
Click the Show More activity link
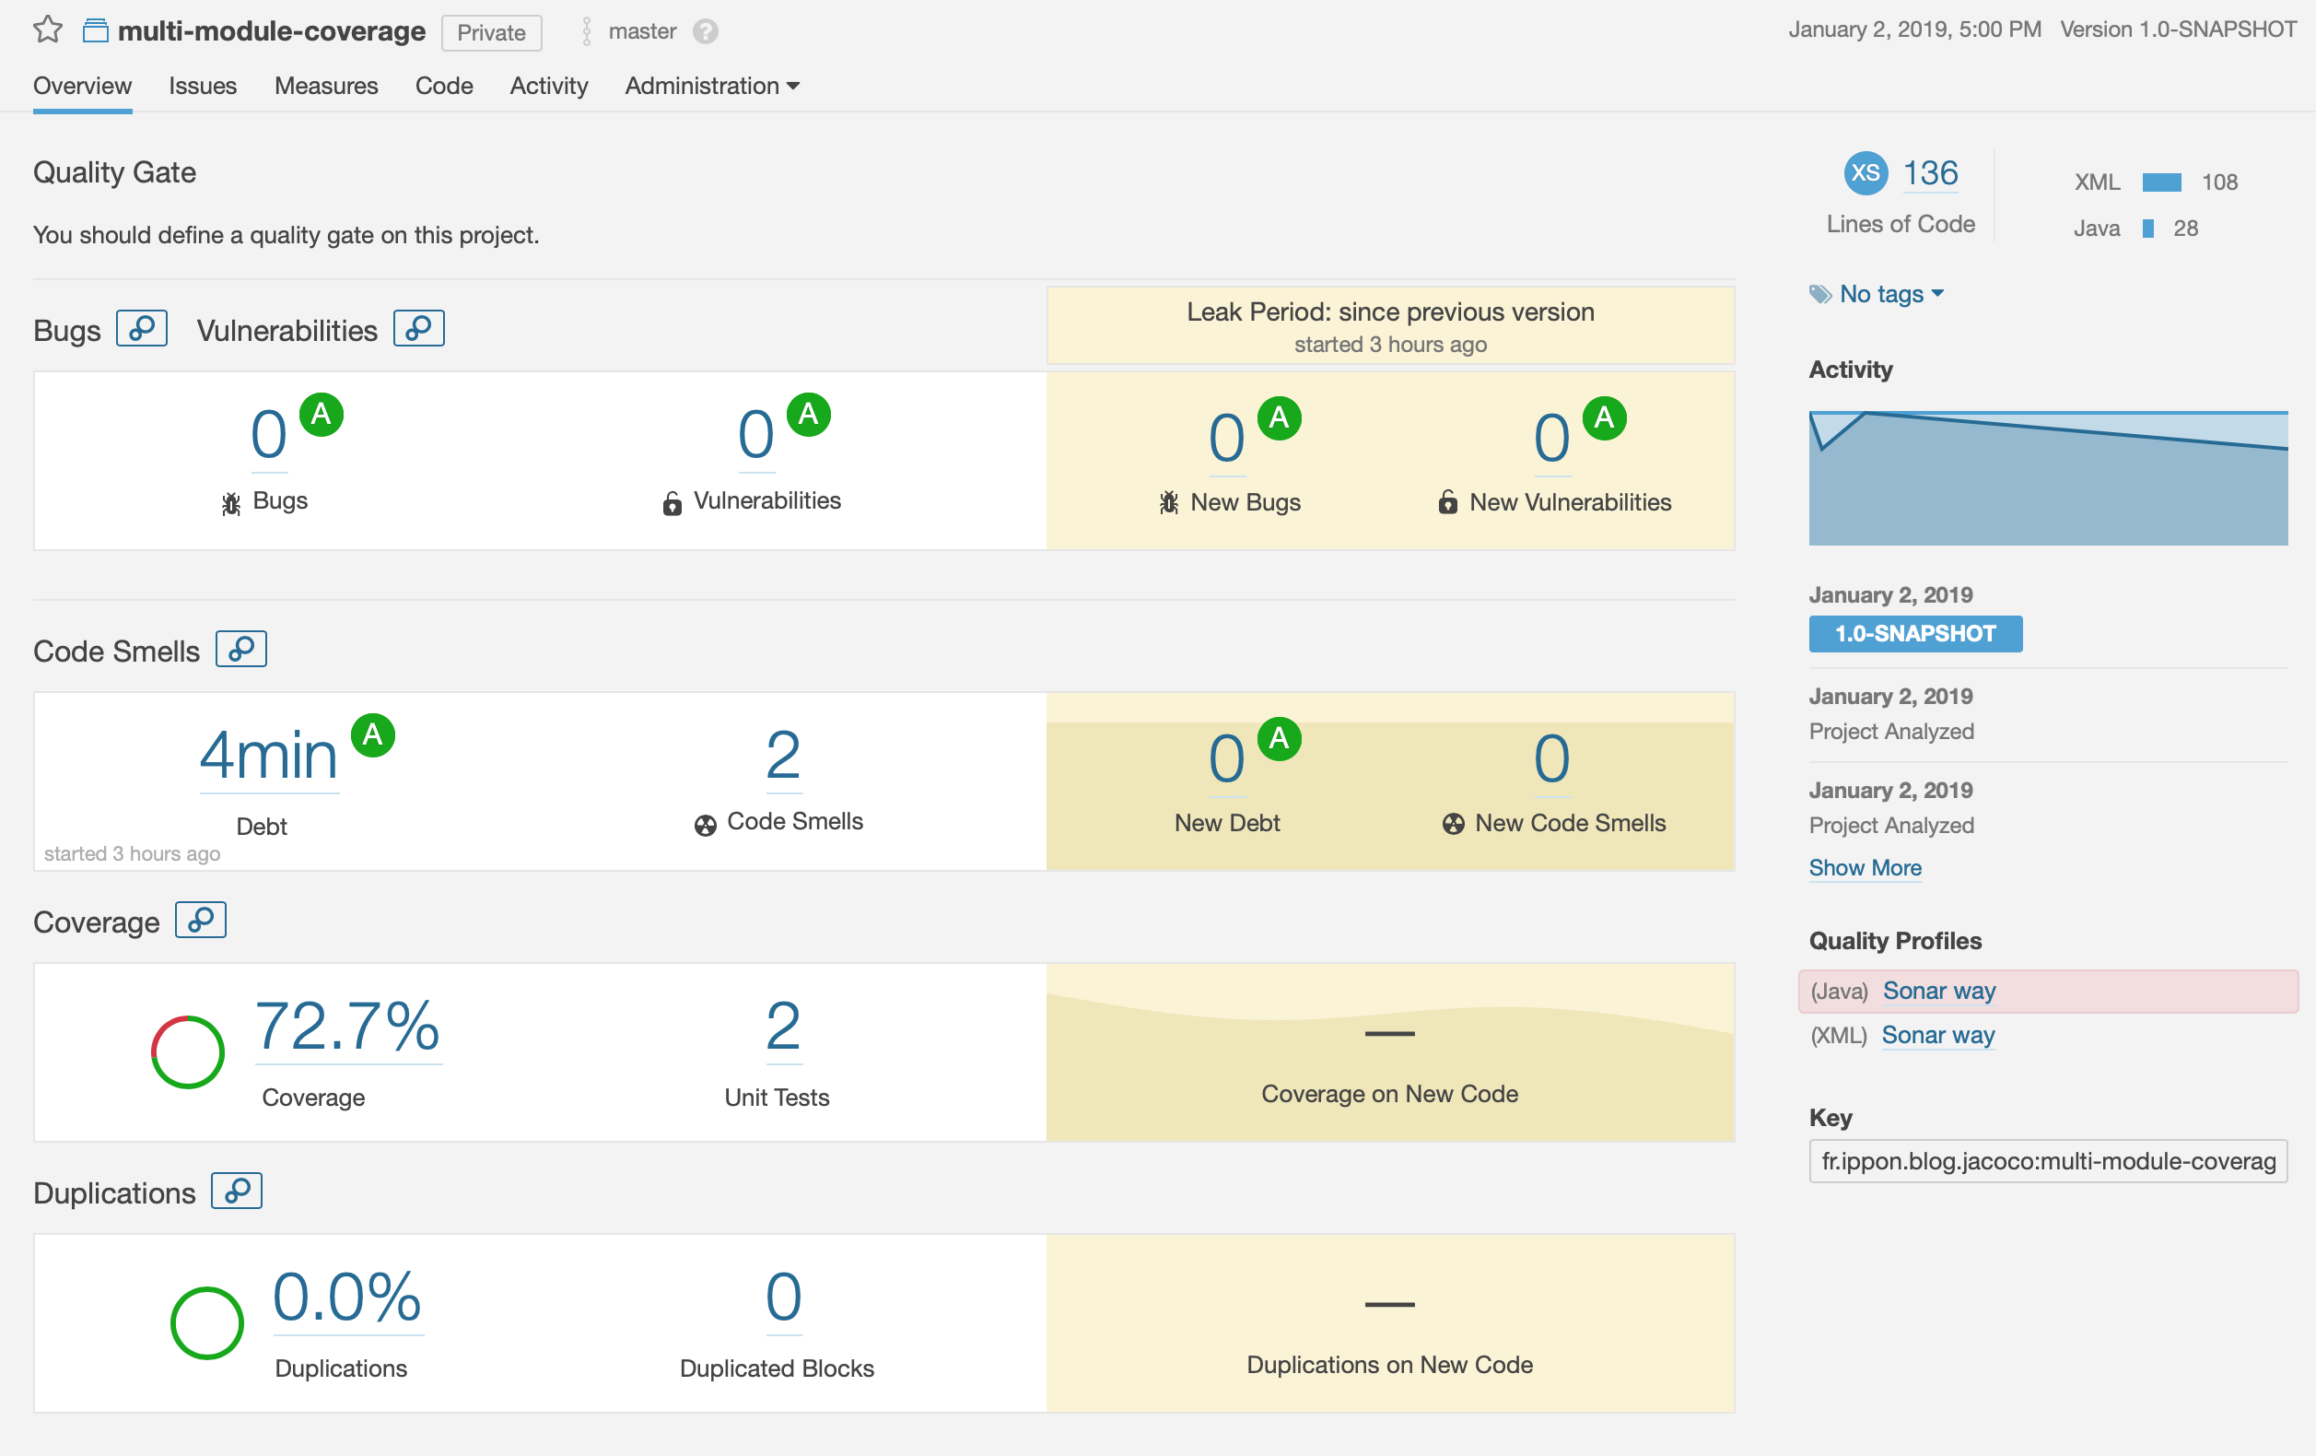point(1864,868)
